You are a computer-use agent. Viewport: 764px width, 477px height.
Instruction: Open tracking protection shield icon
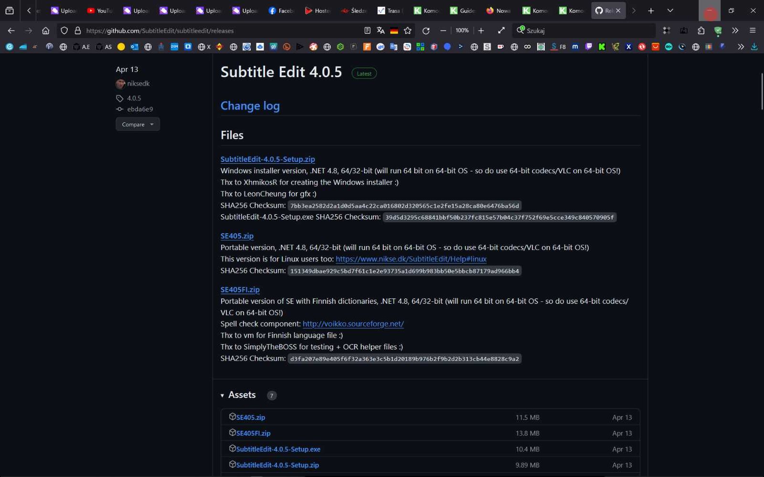[x=64, y=31]
